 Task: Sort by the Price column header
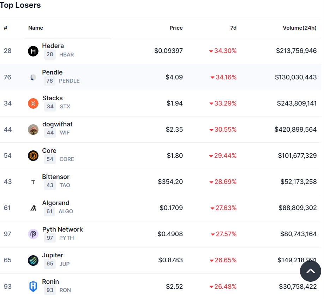pos(176,28)
